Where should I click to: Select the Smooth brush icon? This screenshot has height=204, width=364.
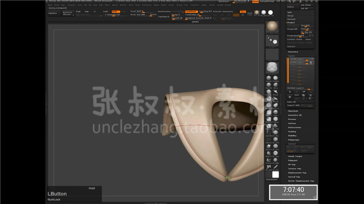pyautogui.click(x=268, y=78)
